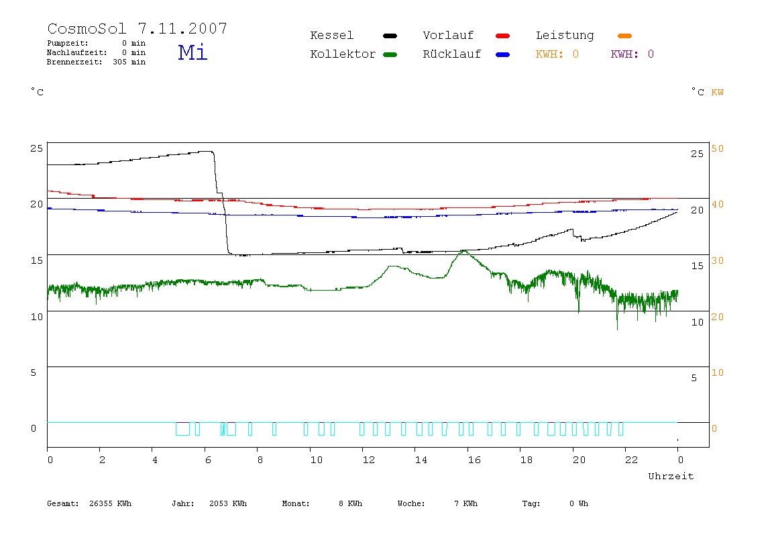Click the "Monat:" label in the footer
770x545 pixels.
296,503
